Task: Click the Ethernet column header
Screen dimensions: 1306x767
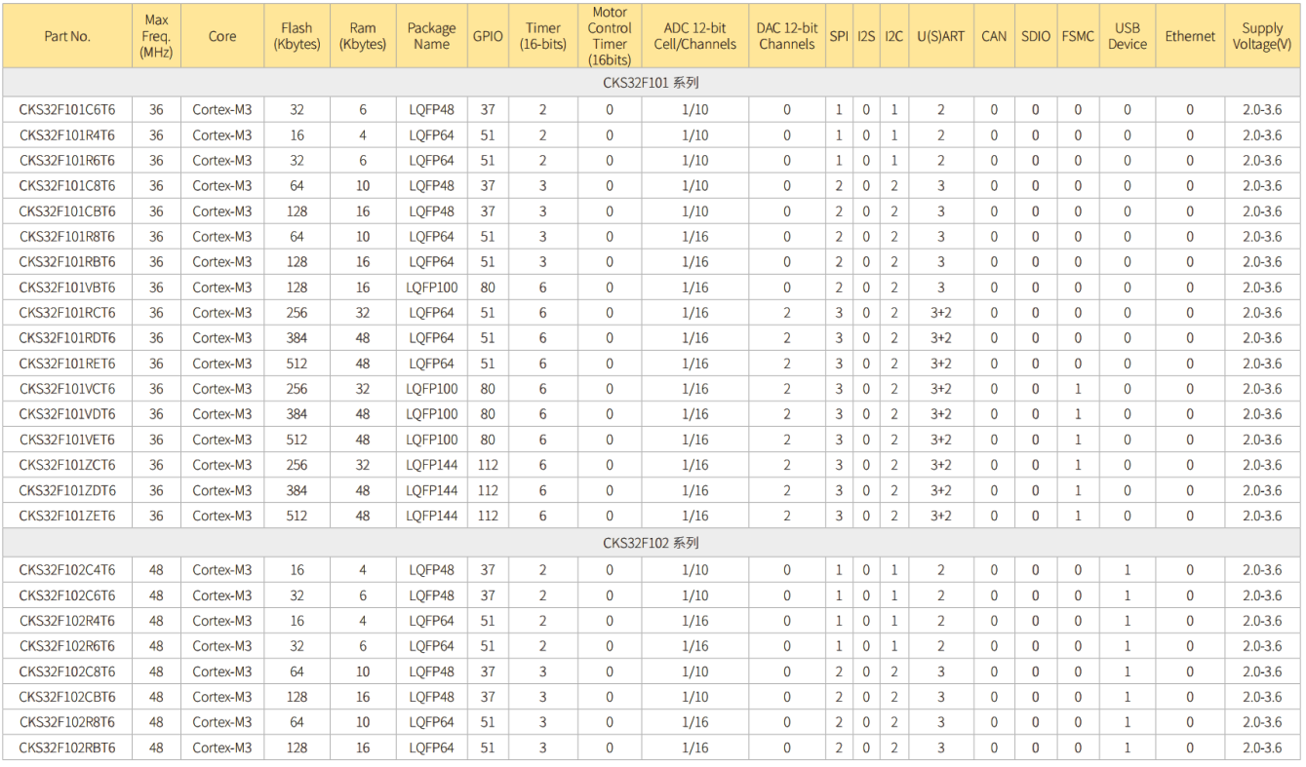Action: click(x=1189, y=36)
